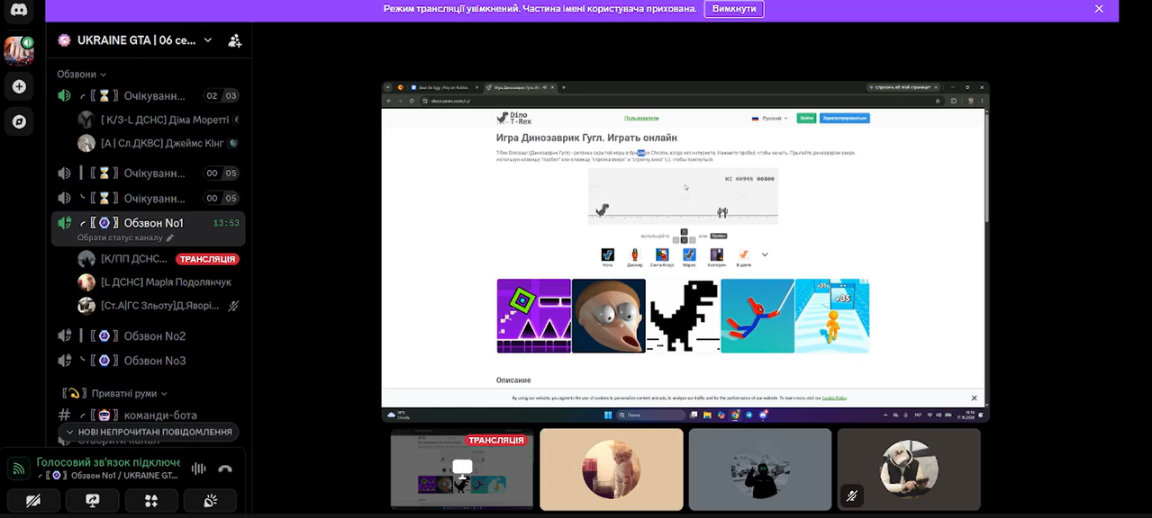Open the soundboard button in voice panel
This screenshot has height=518, width=1152.
pyautogui.click(x=211, y=500)
